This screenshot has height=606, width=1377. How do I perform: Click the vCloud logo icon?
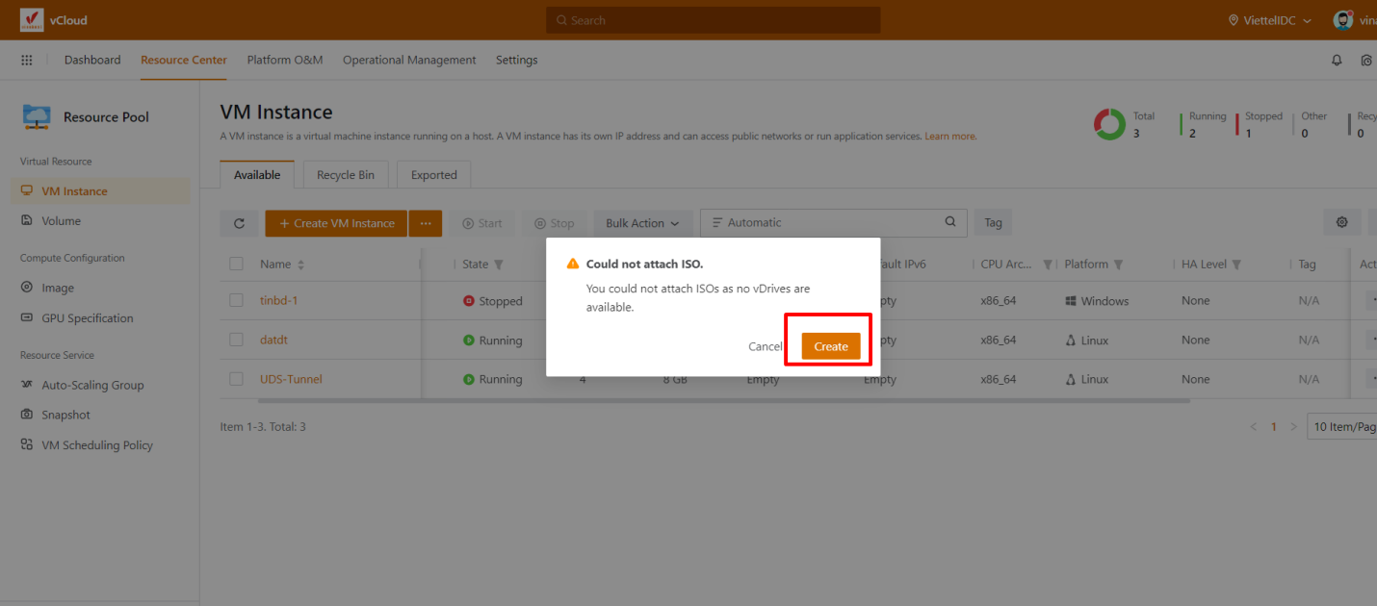tap(32, 20)
